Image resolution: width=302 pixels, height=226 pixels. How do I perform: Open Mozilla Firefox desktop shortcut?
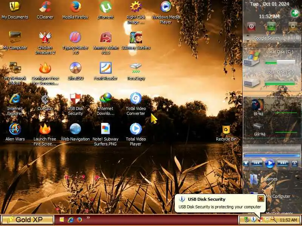pos(75,10)
